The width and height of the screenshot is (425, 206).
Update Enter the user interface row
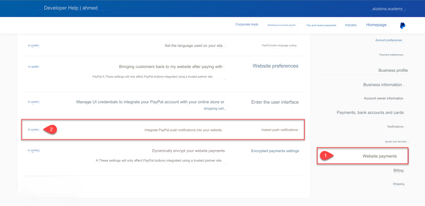pos(33,102)
